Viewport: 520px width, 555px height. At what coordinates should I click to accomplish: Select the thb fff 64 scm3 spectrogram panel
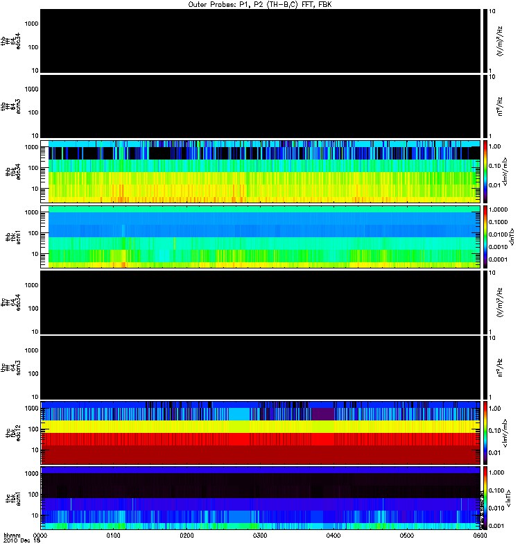point(260,106)
